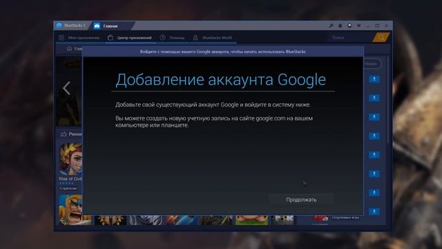442x249 pixels.
Task: Click the 'Добавление аккаунта Google' heading
Action: [x=220, y=80]
